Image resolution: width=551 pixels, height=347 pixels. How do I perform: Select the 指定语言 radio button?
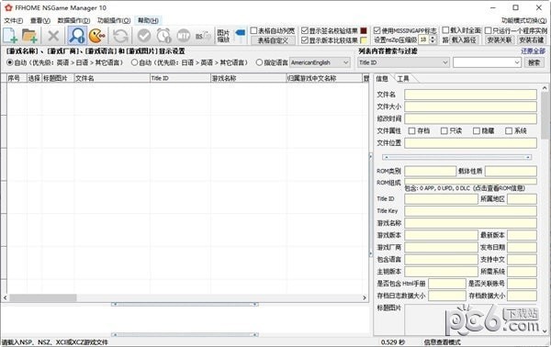point(259,62)
